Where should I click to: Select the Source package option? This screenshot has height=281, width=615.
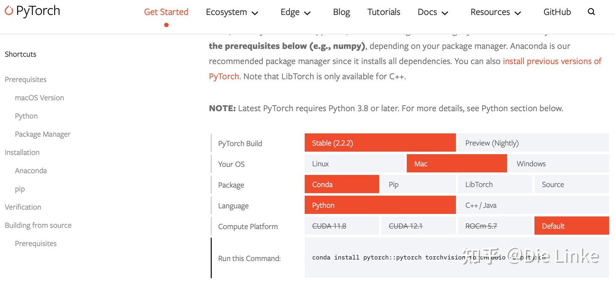(571, 184)
